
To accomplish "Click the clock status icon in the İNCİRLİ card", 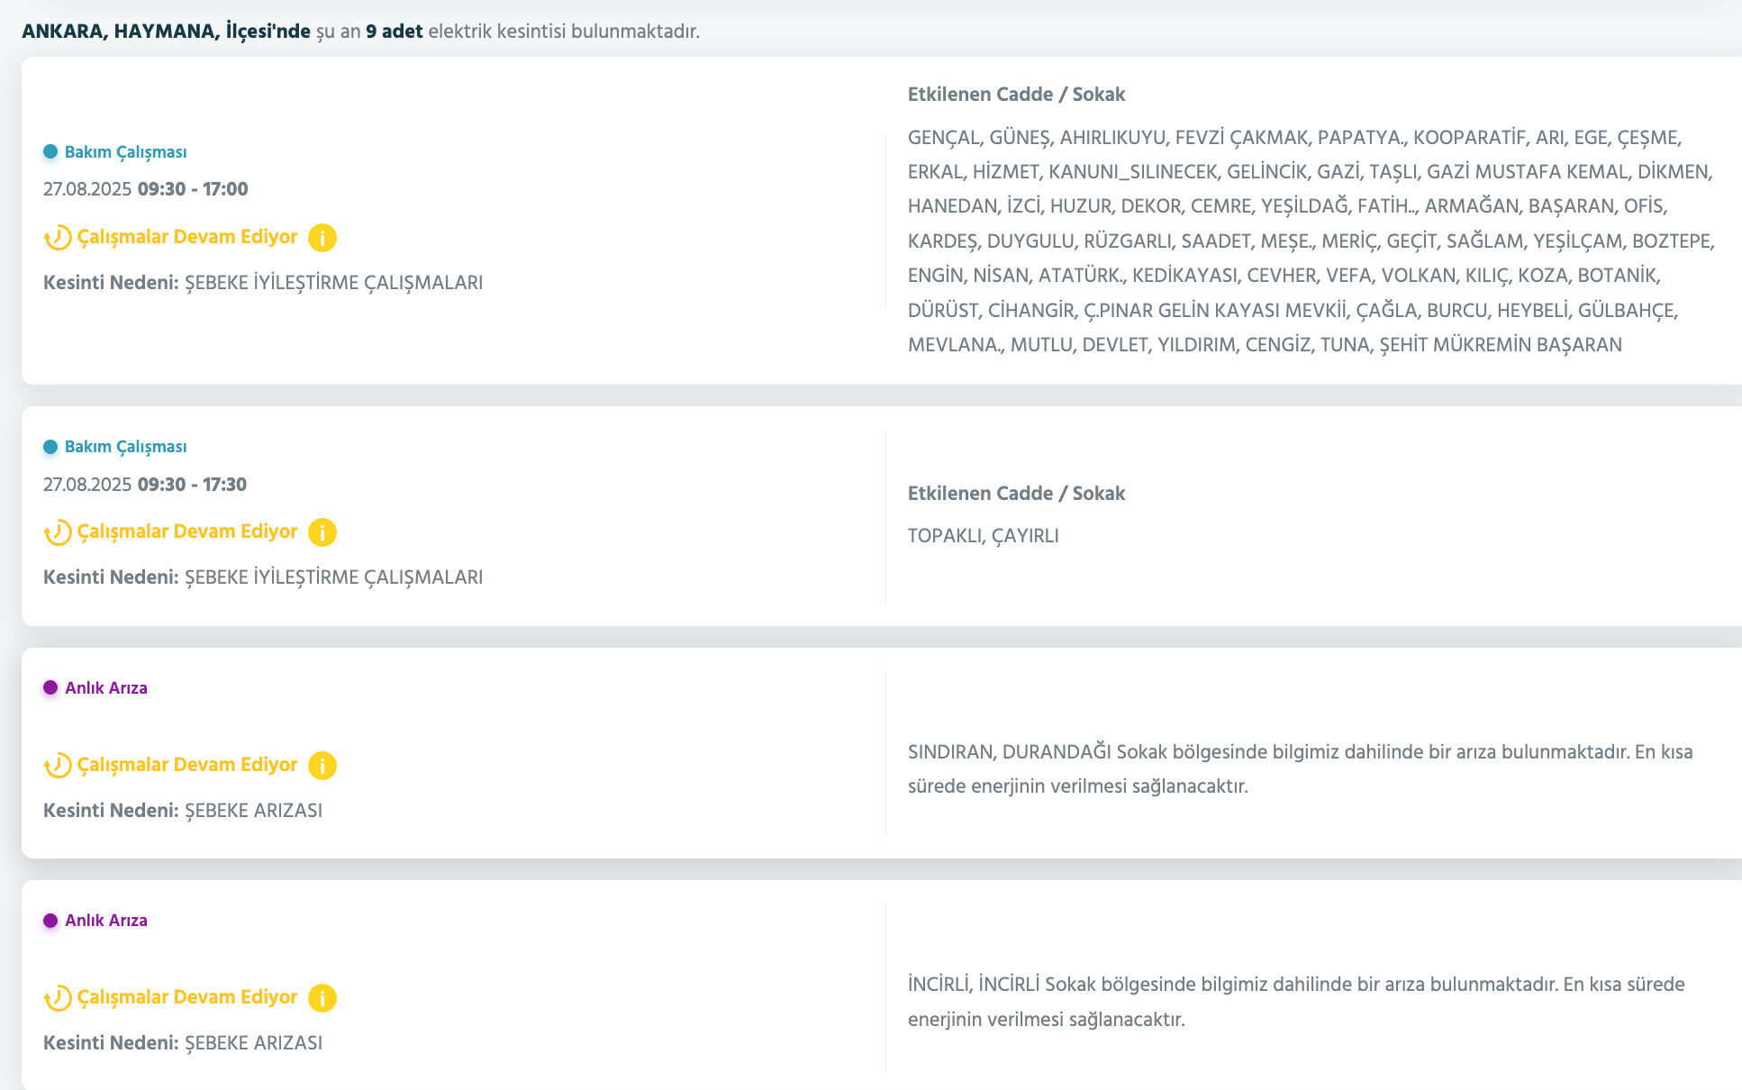I will (58, 998).
